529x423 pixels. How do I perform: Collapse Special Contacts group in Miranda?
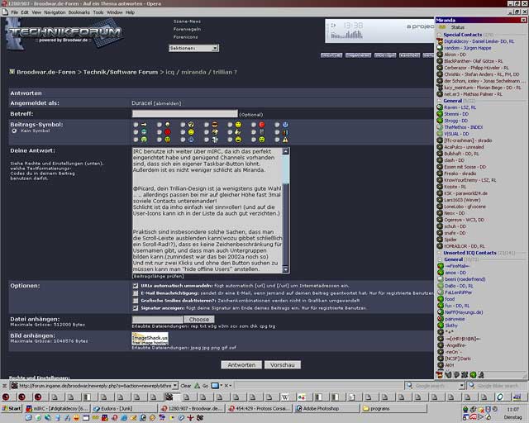(x=439, y=35)
